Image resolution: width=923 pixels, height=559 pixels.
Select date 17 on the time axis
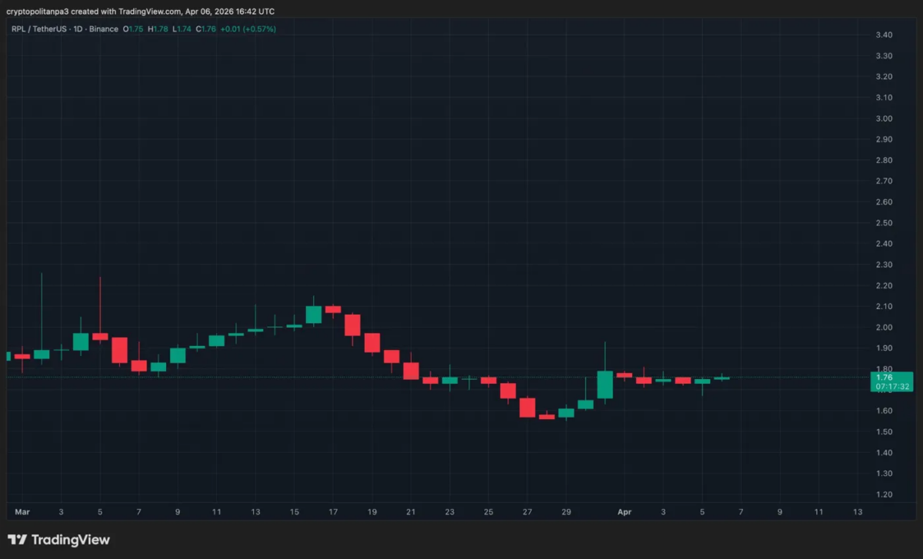333,511
